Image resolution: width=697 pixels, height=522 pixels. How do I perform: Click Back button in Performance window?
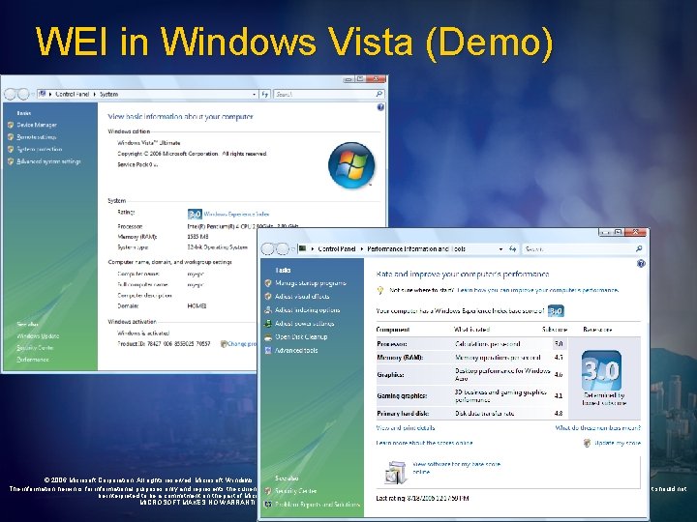[268, 249]
